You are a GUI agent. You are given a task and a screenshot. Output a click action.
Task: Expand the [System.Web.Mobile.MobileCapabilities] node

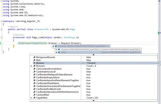pos(56,49)
